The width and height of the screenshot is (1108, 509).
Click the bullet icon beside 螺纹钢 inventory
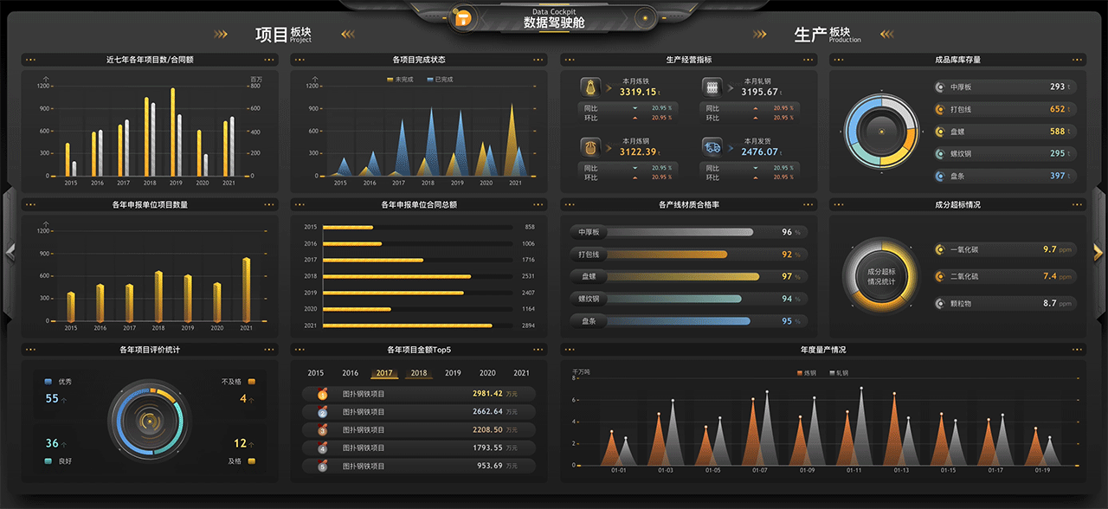point(940,153)
